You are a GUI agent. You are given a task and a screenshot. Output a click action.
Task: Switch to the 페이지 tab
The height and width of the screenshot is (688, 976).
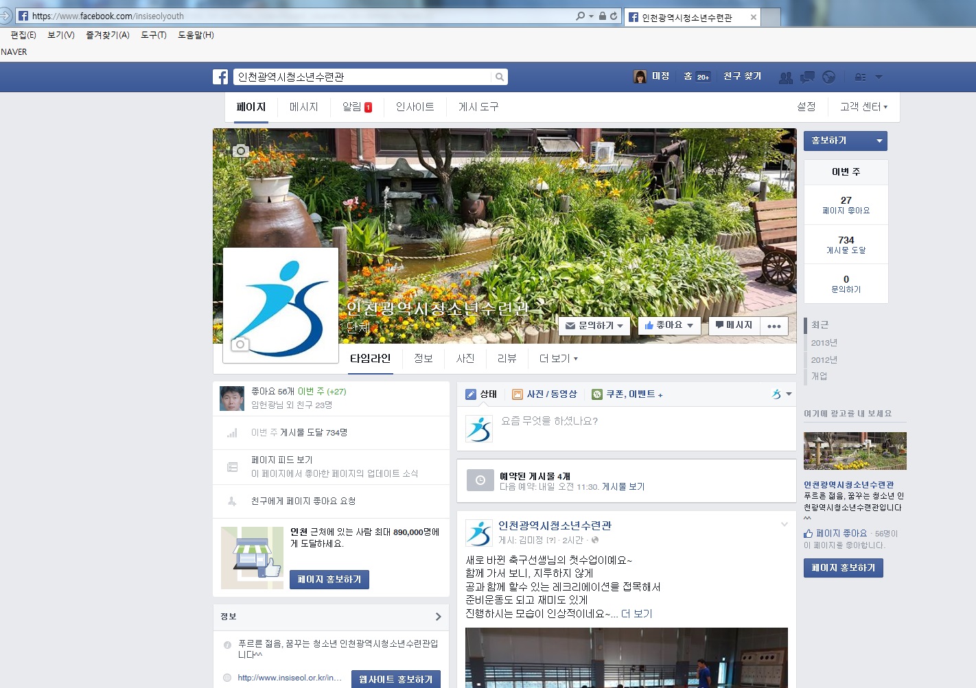251,107
